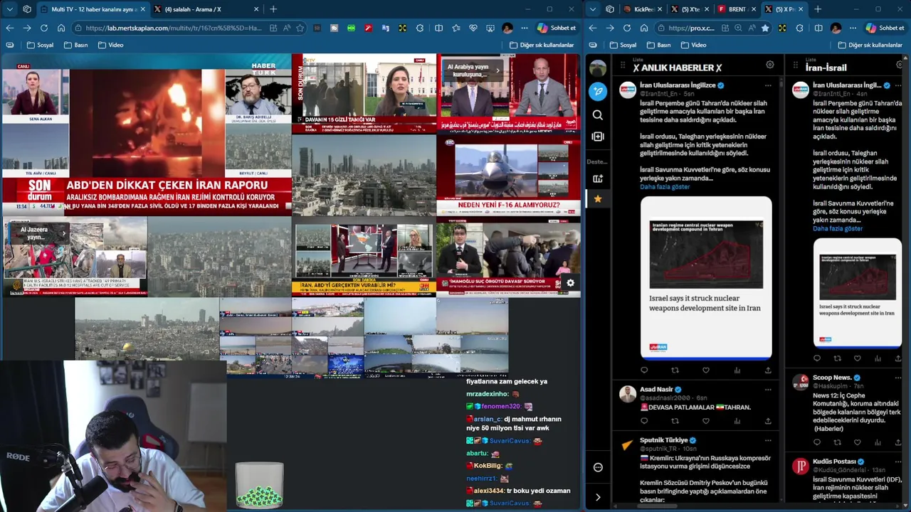Open the compose post icon in X Pro sidebar
Viewport: 911px width, 512px height.
coord(598,91)
